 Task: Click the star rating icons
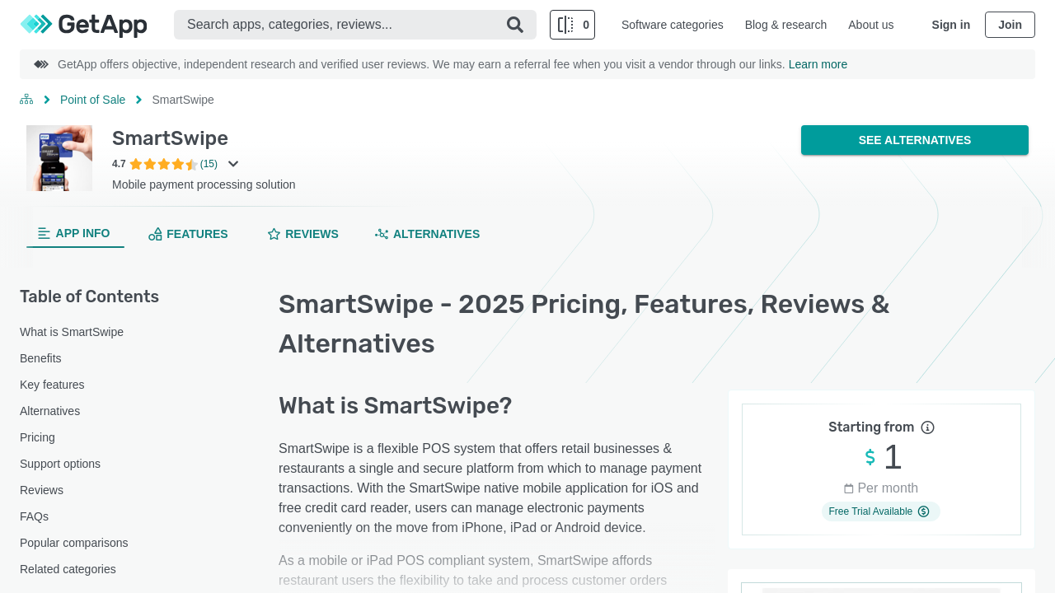click(163, 164)
